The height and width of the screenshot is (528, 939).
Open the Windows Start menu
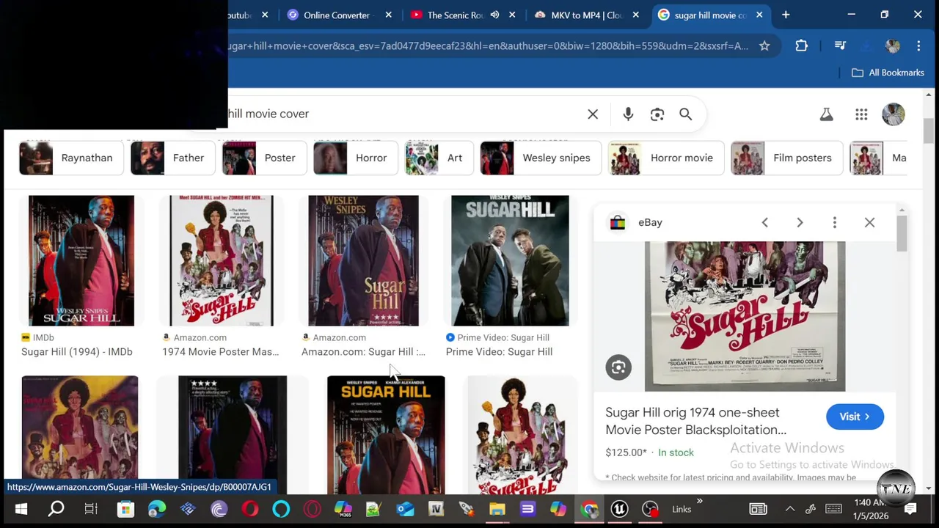tap(21, 509)
